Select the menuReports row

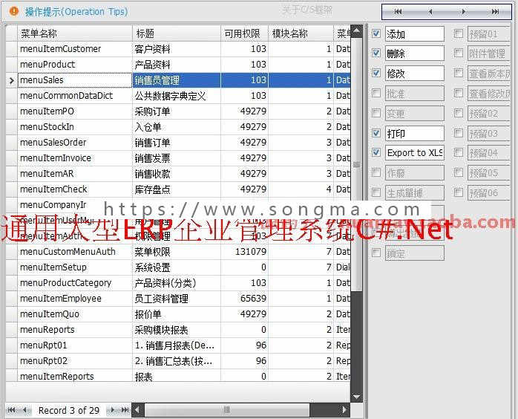pyautogui.click(x=178, y=330)
